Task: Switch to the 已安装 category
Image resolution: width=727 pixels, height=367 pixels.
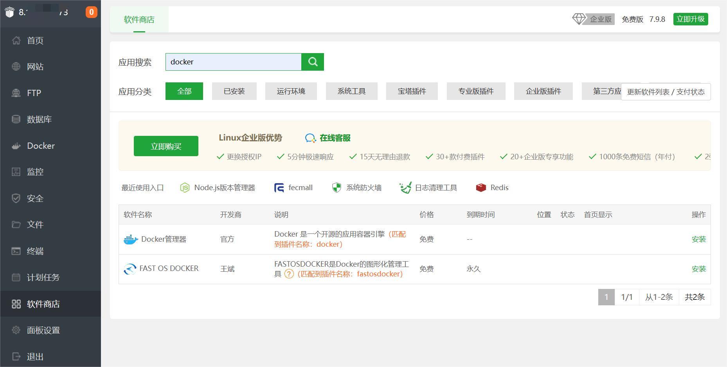Action: (x=234, y=91)
